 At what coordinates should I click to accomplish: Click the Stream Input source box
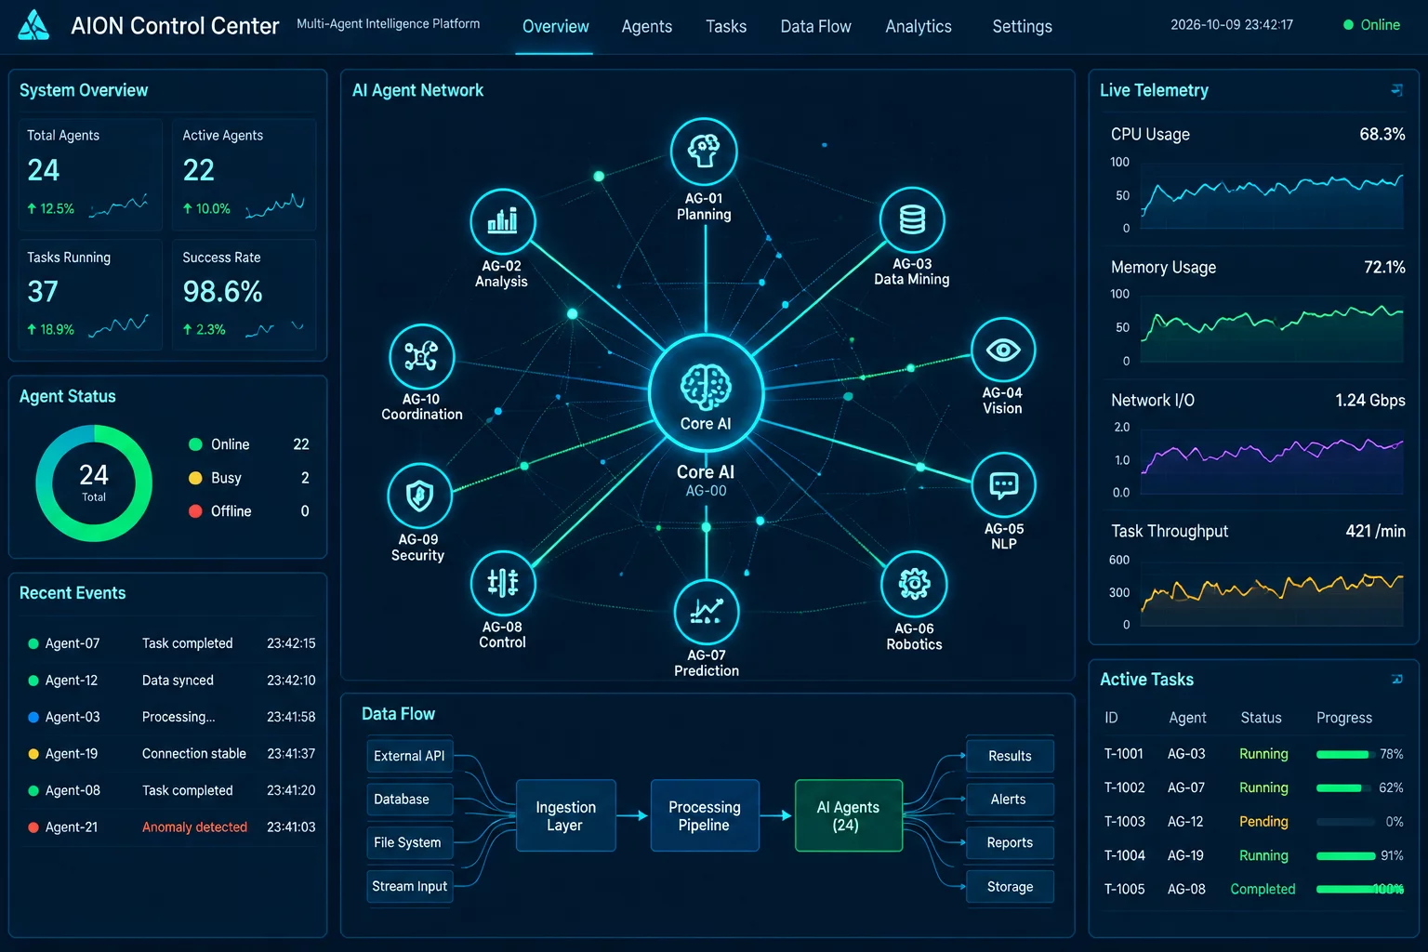(410, 886)
